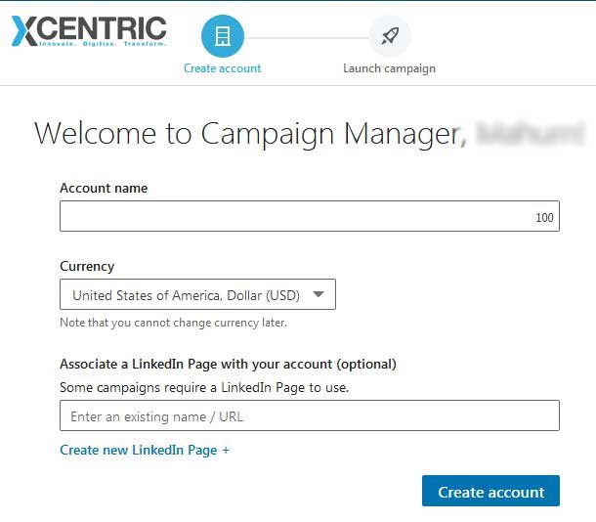Focus the LinkedIn Page name / URL field

310,415
